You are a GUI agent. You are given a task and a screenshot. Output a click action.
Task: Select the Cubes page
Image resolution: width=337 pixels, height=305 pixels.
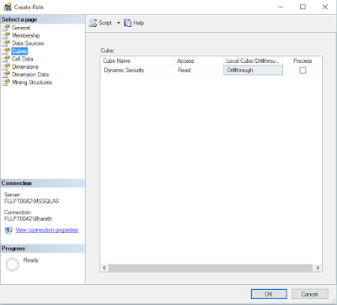click(x=19, y=51)
